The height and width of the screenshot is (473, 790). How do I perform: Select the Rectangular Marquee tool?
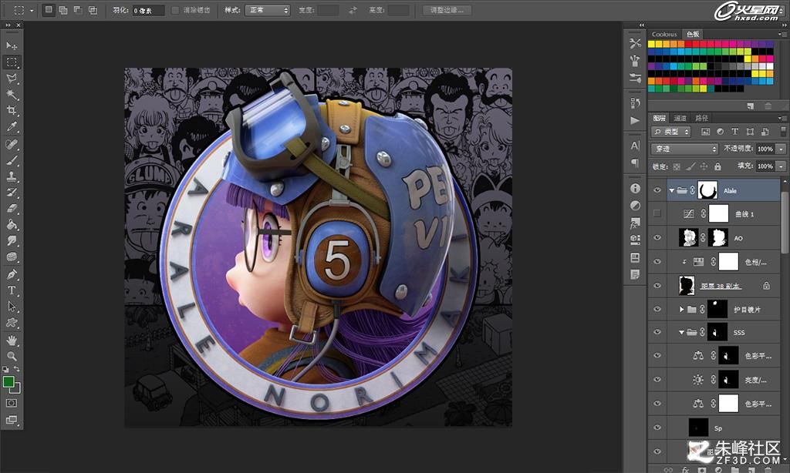click(x=11, y=62)
